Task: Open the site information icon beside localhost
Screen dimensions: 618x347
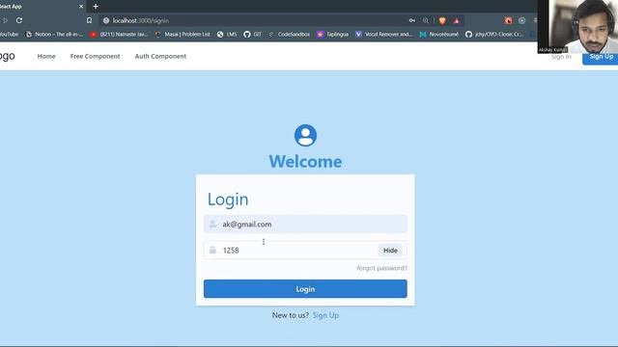Action: 106,20
